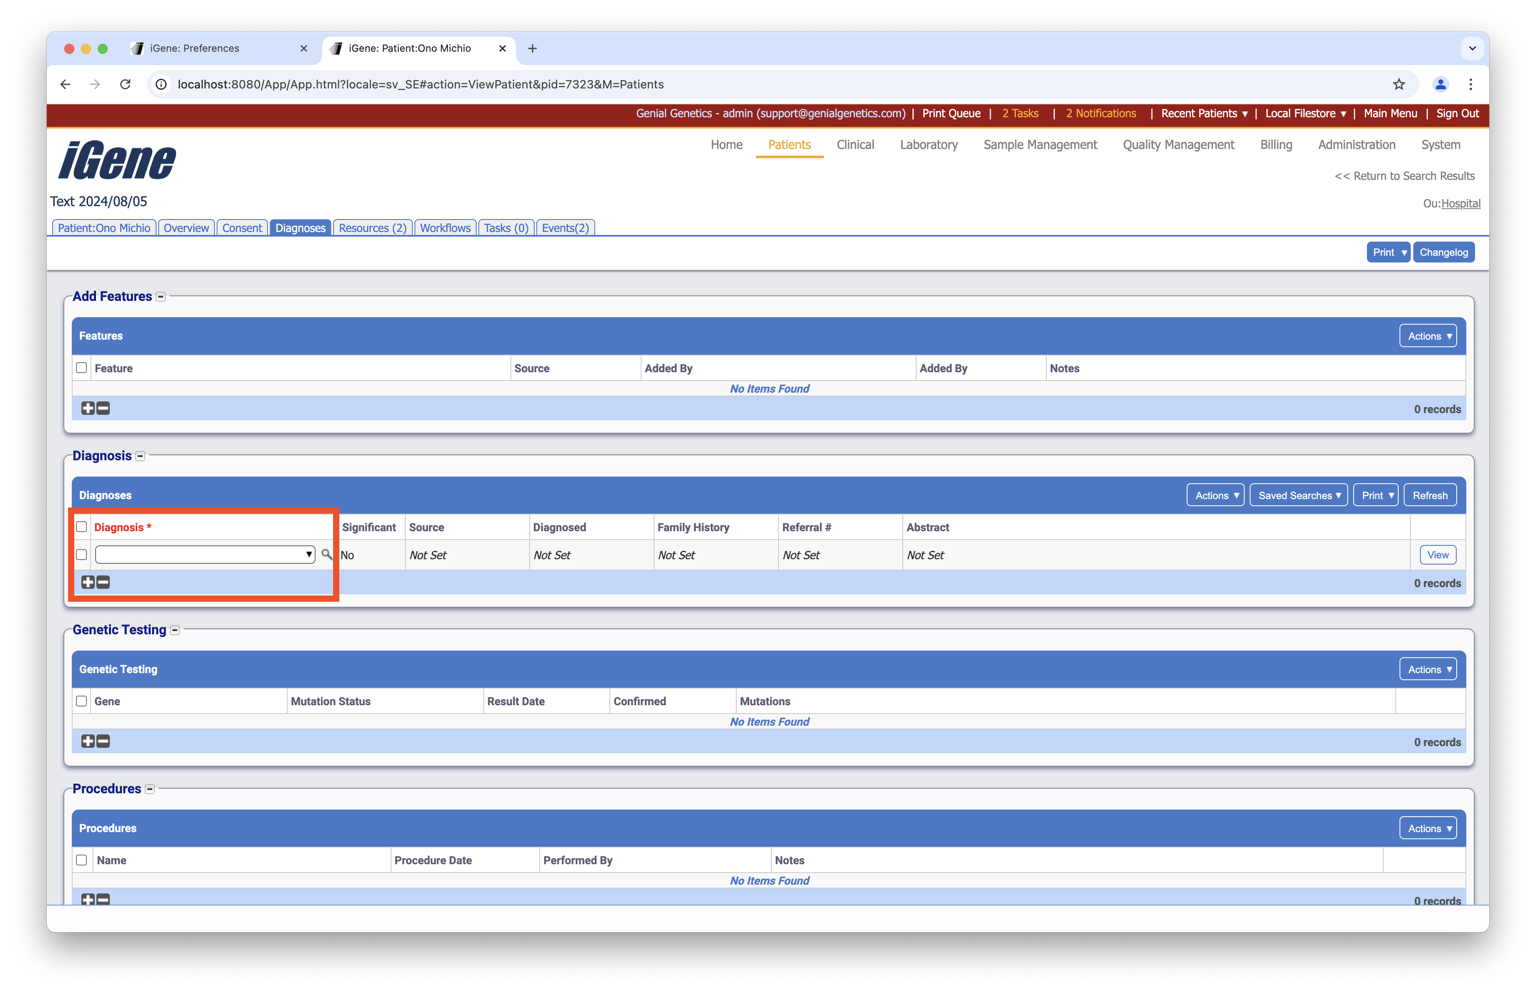Tick the Feature header checkbox
Screen dimensions: 1536x994
tap(81, 368)
